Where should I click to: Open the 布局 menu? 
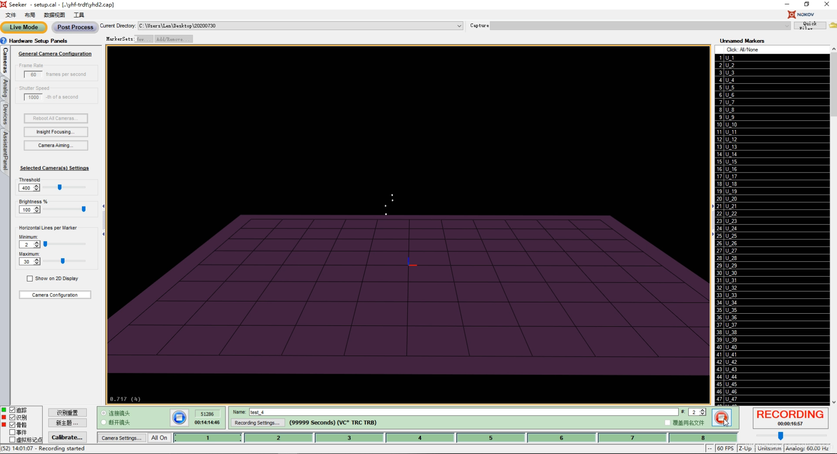click(30, 15)
